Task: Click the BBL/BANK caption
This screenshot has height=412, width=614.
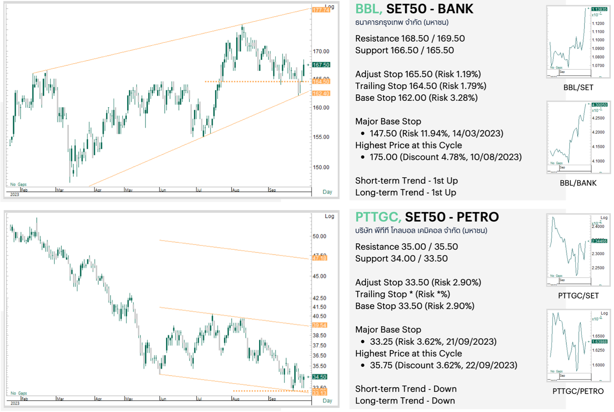Action: click(x=578, y=183)
